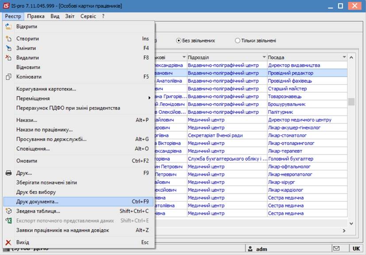Click the envelope icon in status bar
Screen dimensions: 366x255
tap(336, 248)
